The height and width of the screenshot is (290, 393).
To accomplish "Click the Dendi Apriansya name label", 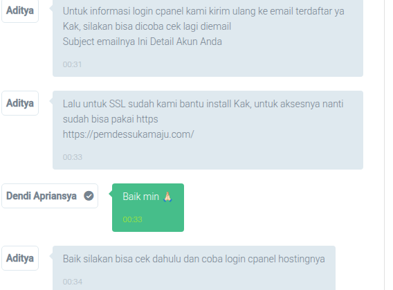I will (x=42, y=196).
